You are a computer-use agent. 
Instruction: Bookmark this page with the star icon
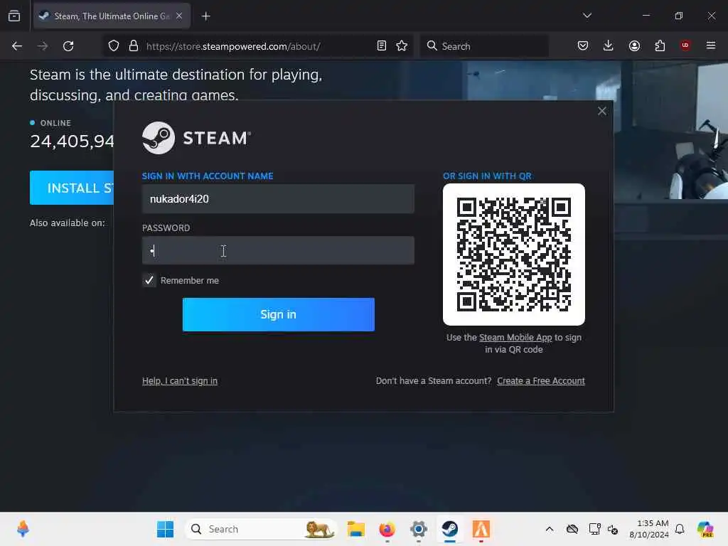click(402, 45)
